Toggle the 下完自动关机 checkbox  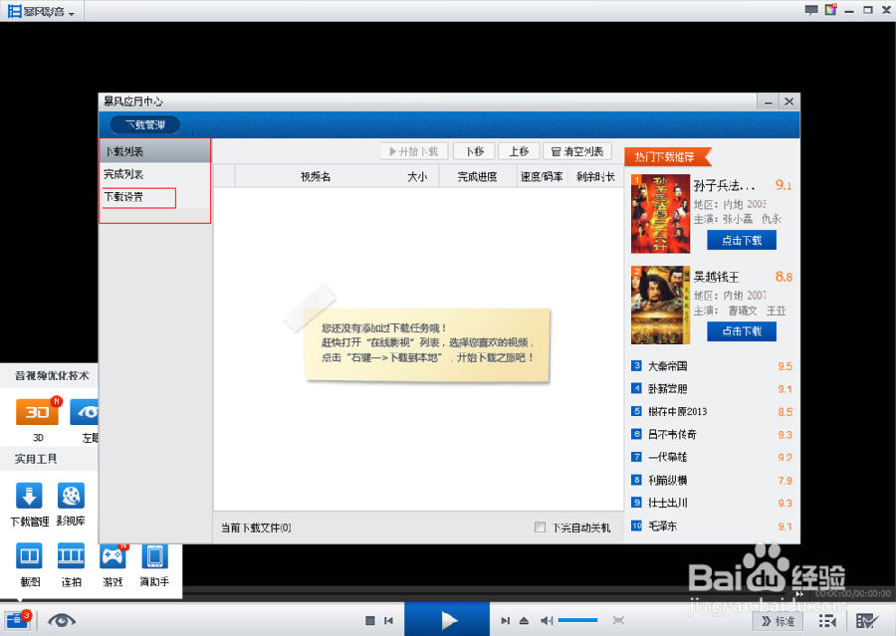pyautogui.click(x=541, y=528)
